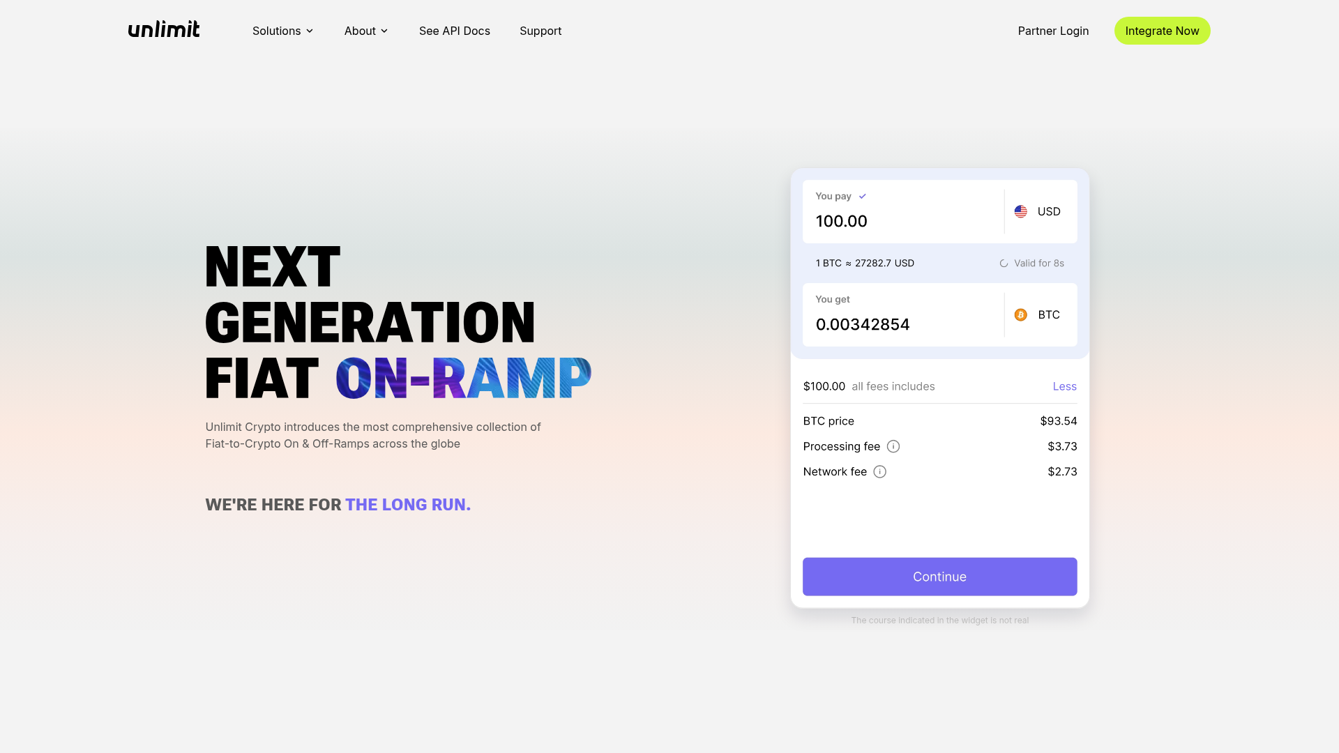This screenshot has width=1339, height=753.
Task: Click the widget course disclaimer text
Action: tap(939, 620)
